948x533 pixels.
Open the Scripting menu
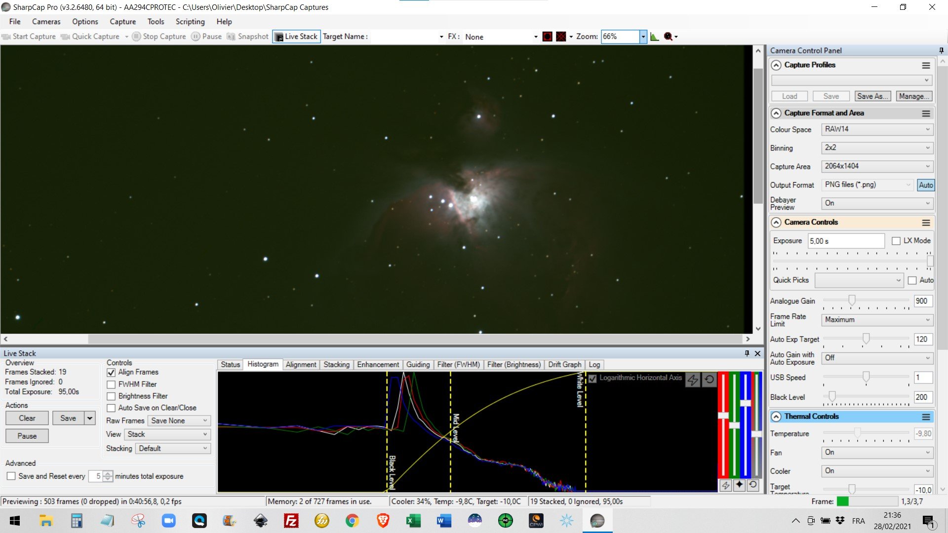coord(190,22)
